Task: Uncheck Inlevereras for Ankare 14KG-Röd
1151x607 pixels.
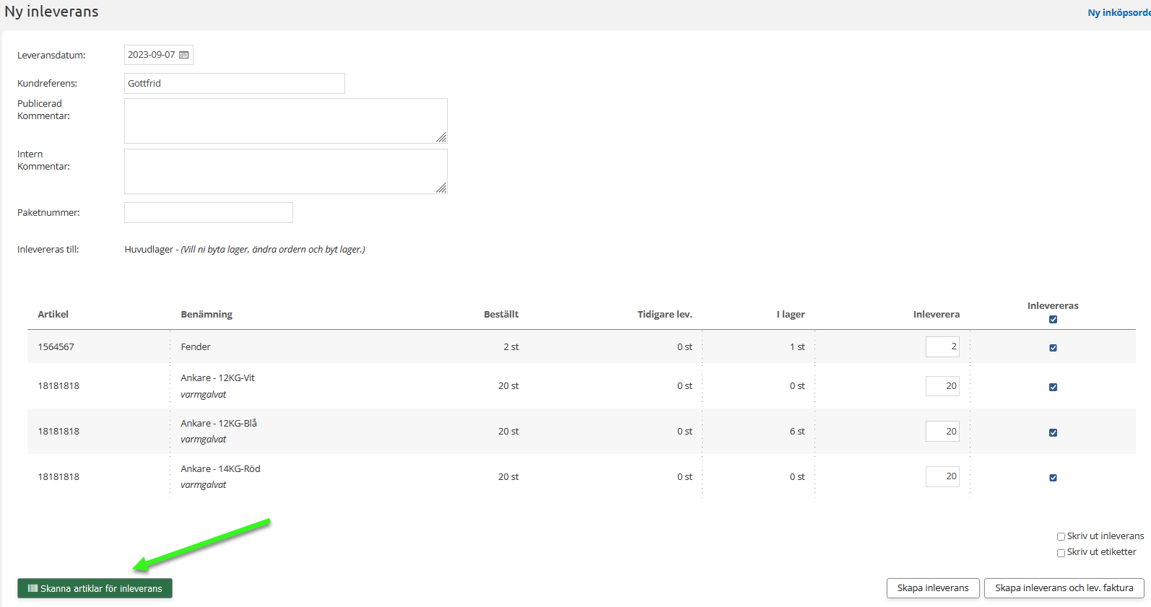Action: (1053, 478)
